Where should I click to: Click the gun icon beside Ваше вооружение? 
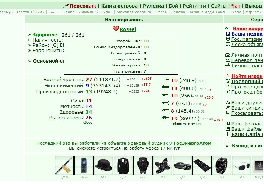[x=228, y=28]
